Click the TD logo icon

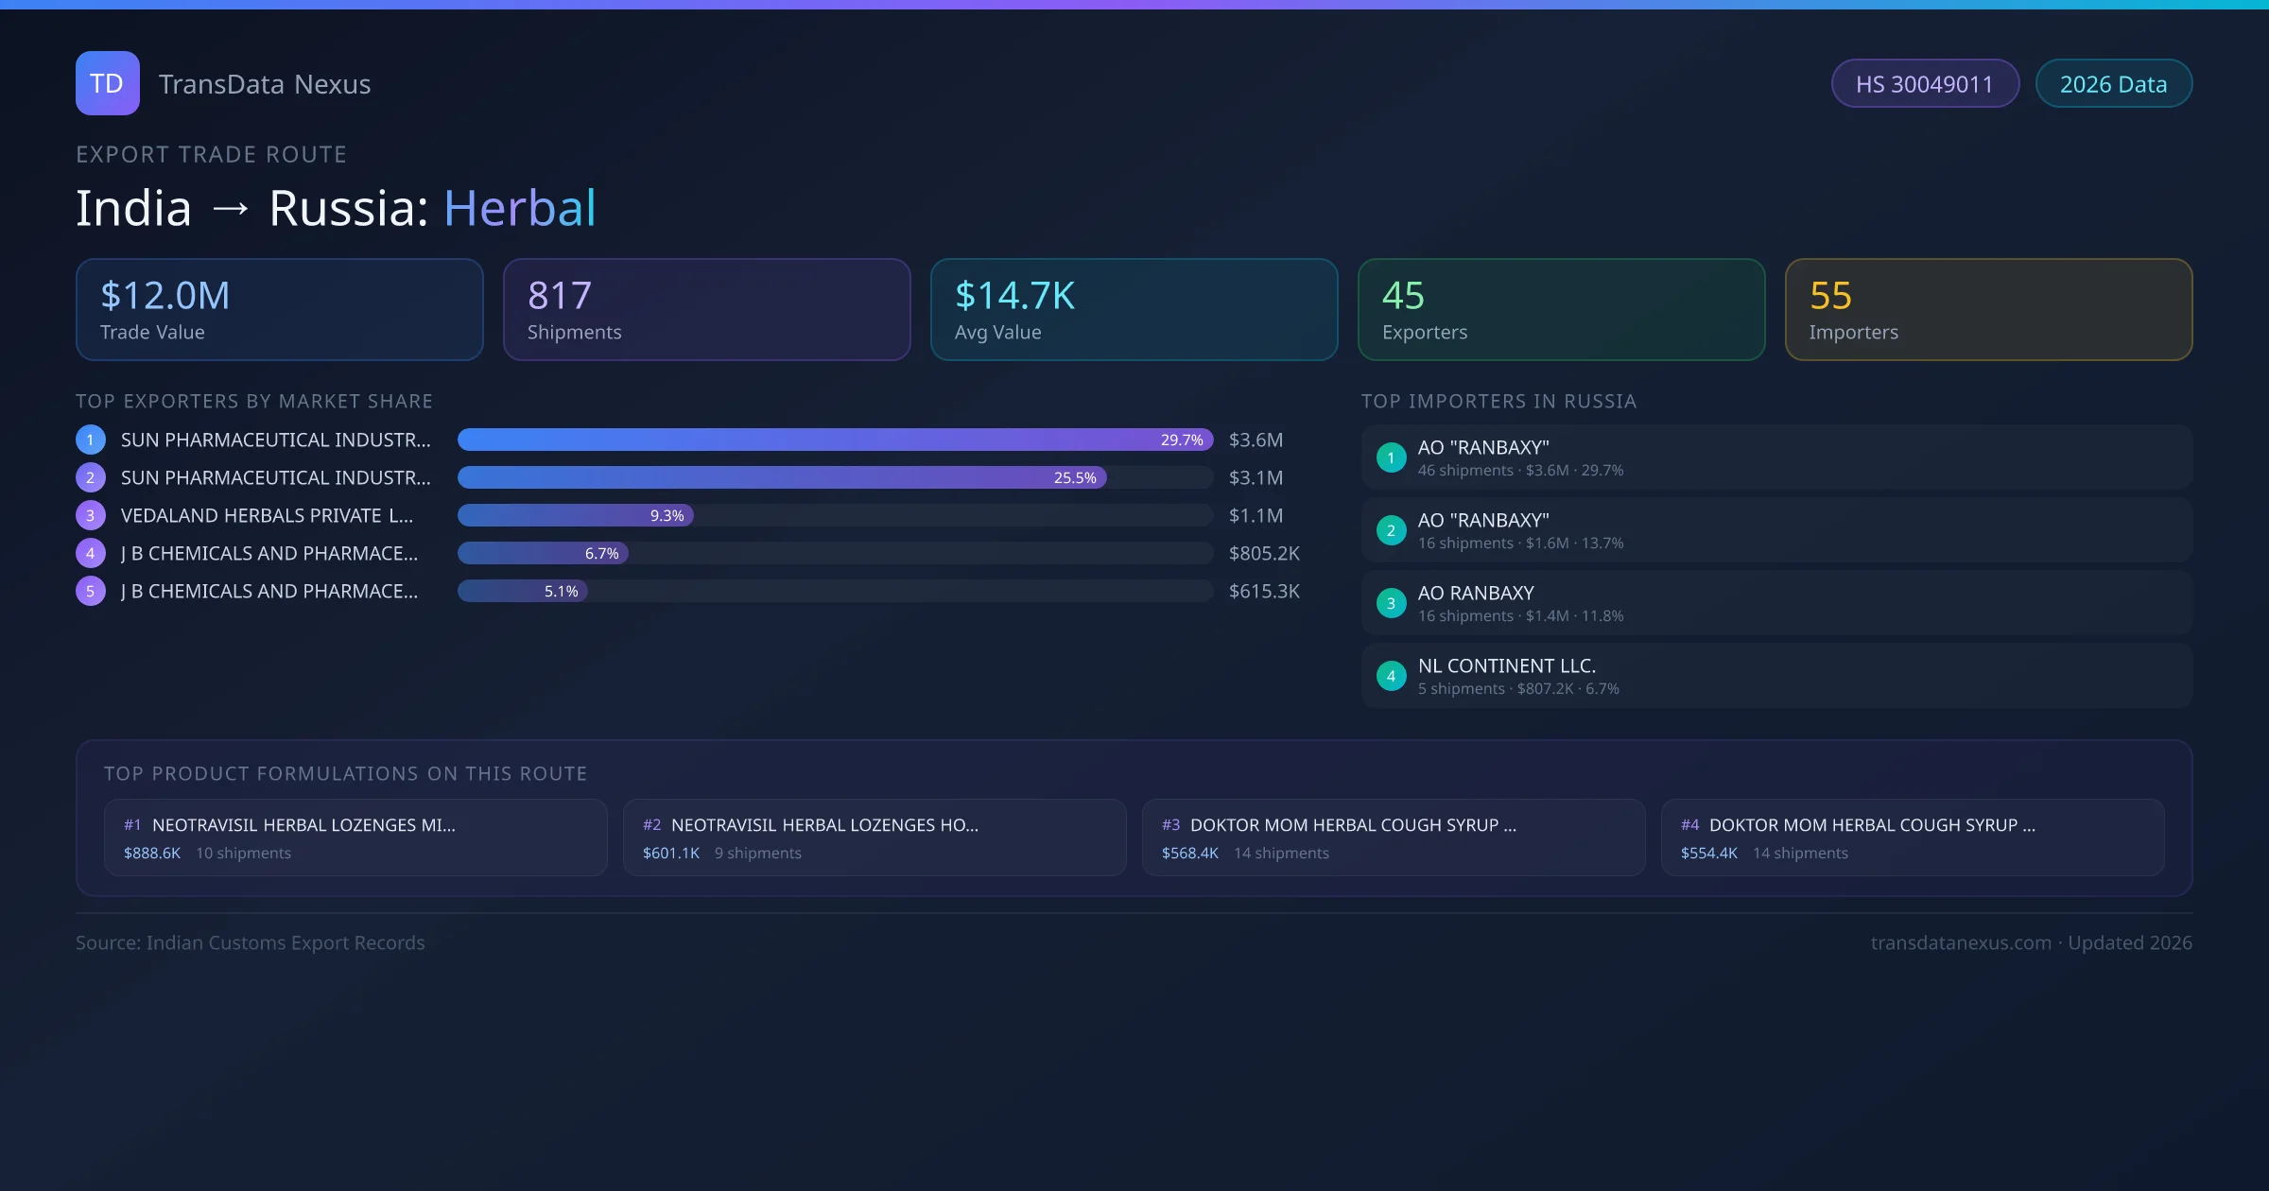(x=107, y=83)
